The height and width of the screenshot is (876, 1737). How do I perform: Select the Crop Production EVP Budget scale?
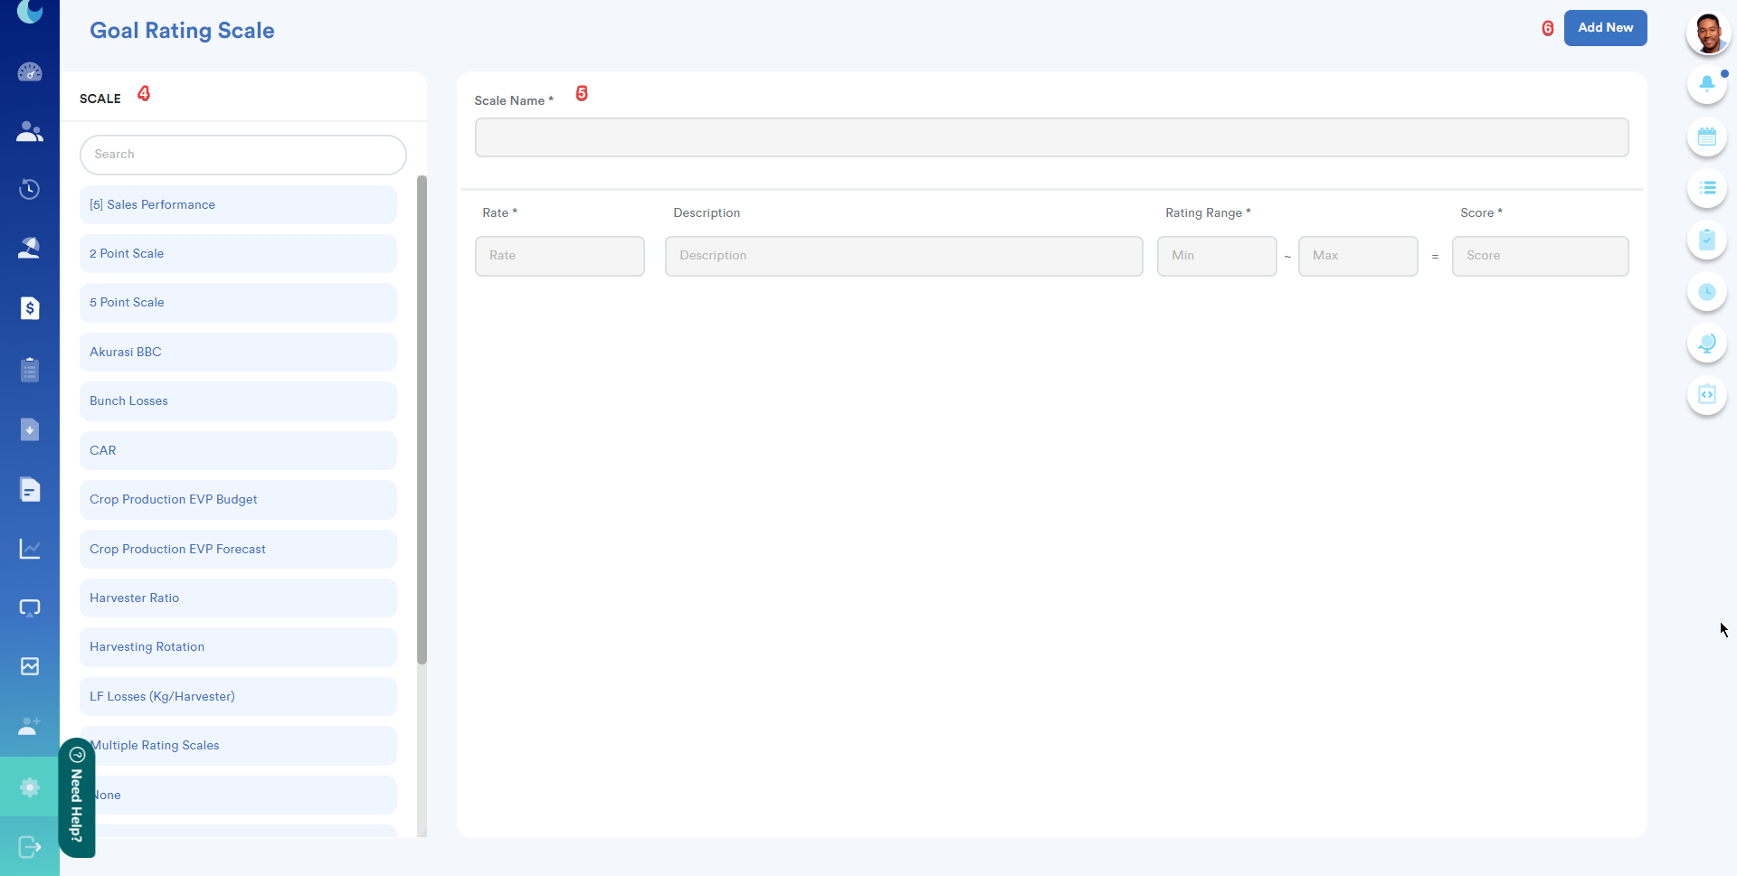coord(238,500)
